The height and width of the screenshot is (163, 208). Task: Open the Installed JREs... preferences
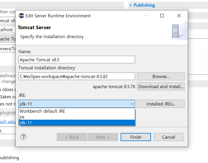pos(161,104)
